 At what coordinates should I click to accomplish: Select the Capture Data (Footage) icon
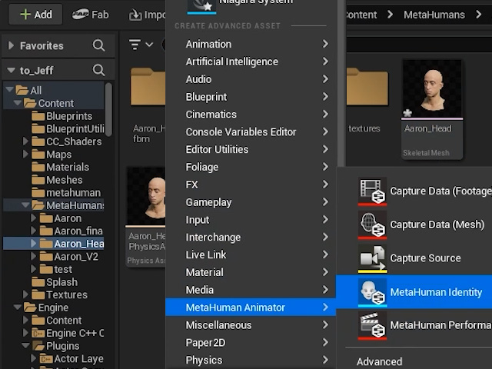coord(372,191)
